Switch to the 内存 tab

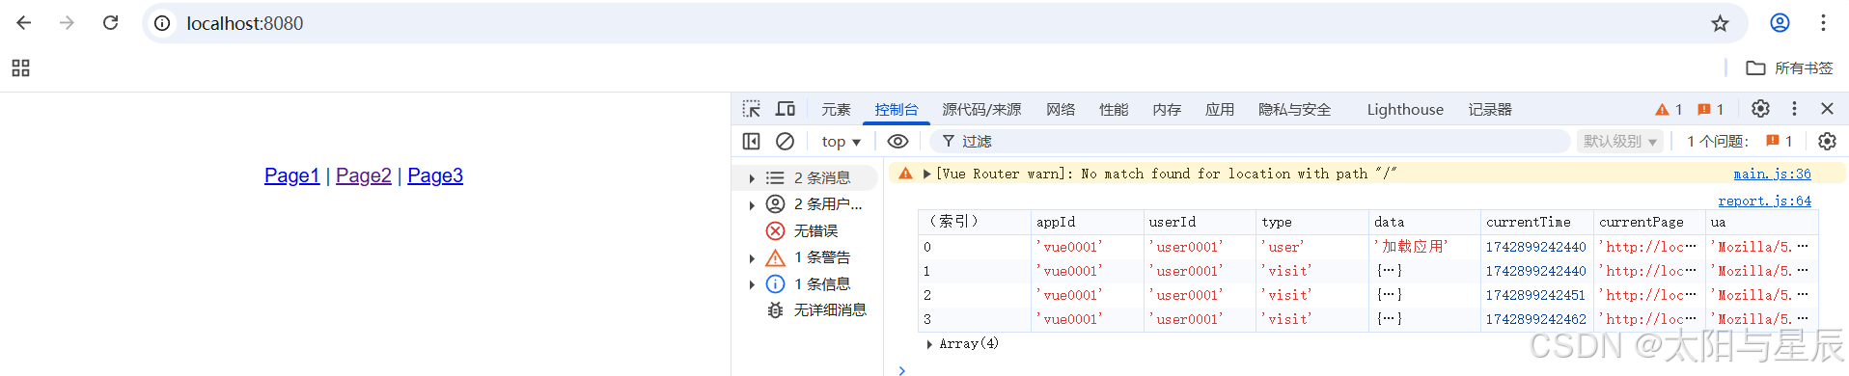pos(1167,110)
